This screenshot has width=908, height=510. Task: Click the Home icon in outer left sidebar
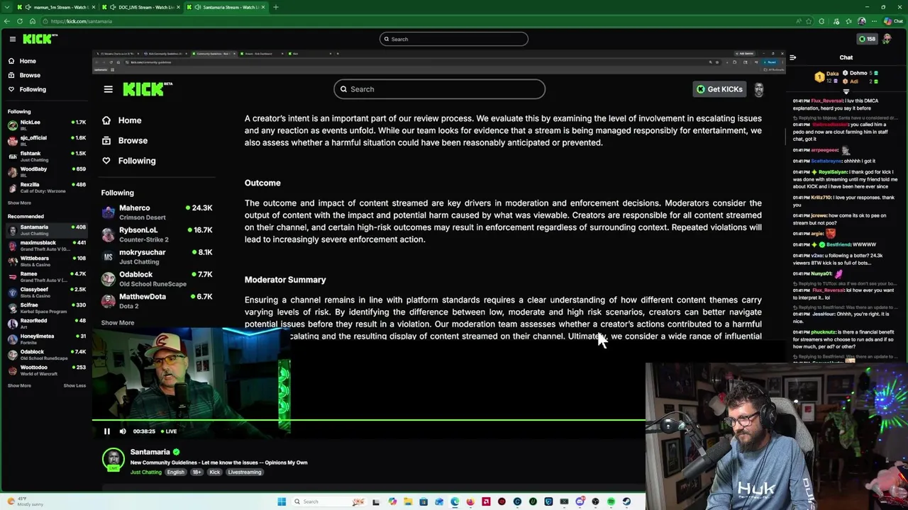click(x=11, y=61)
